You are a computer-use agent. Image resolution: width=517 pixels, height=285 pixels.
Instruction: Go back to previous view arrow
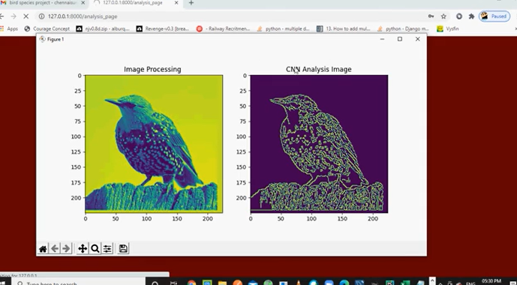pyautogui.click(x=55, y=249)
